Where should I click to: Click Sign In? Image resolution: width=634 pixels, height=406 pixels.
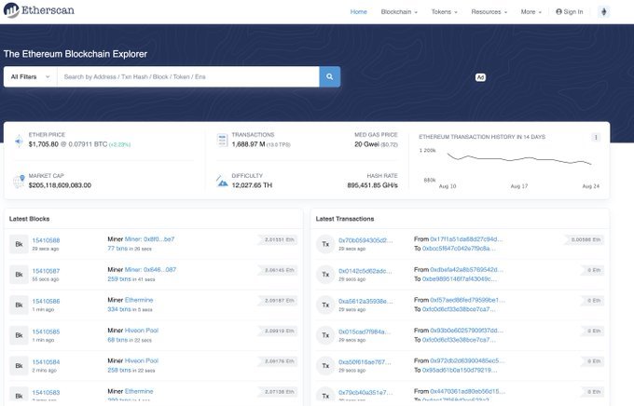(x=570, y=12)
